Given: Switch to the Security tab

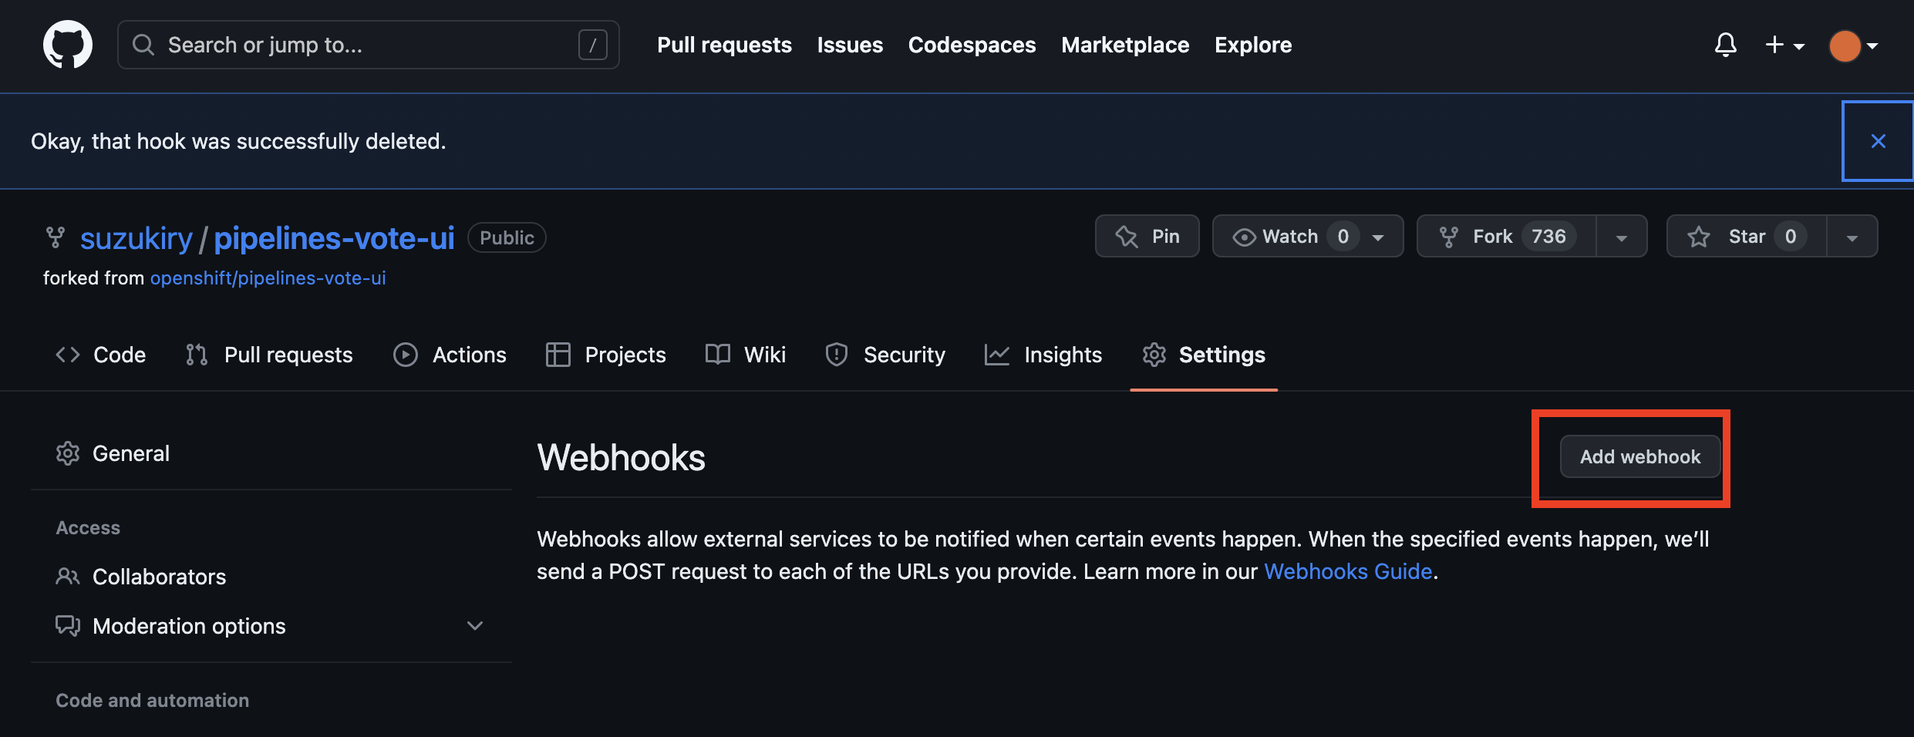Looking at the screenshot, I should pos(885,355).
